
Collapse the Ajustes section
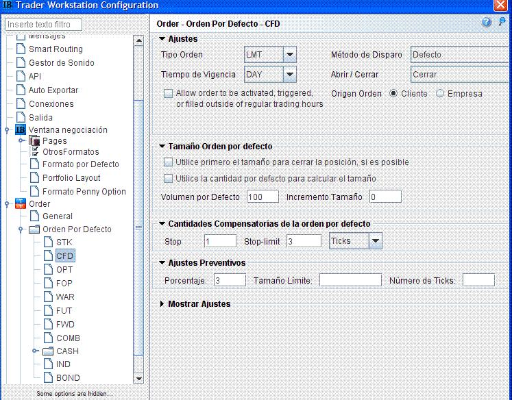pyautogui.click(x=162, y=39)
